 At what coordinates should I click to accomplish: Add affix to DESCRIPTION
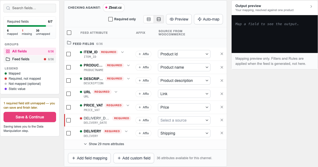coord(143,81)
